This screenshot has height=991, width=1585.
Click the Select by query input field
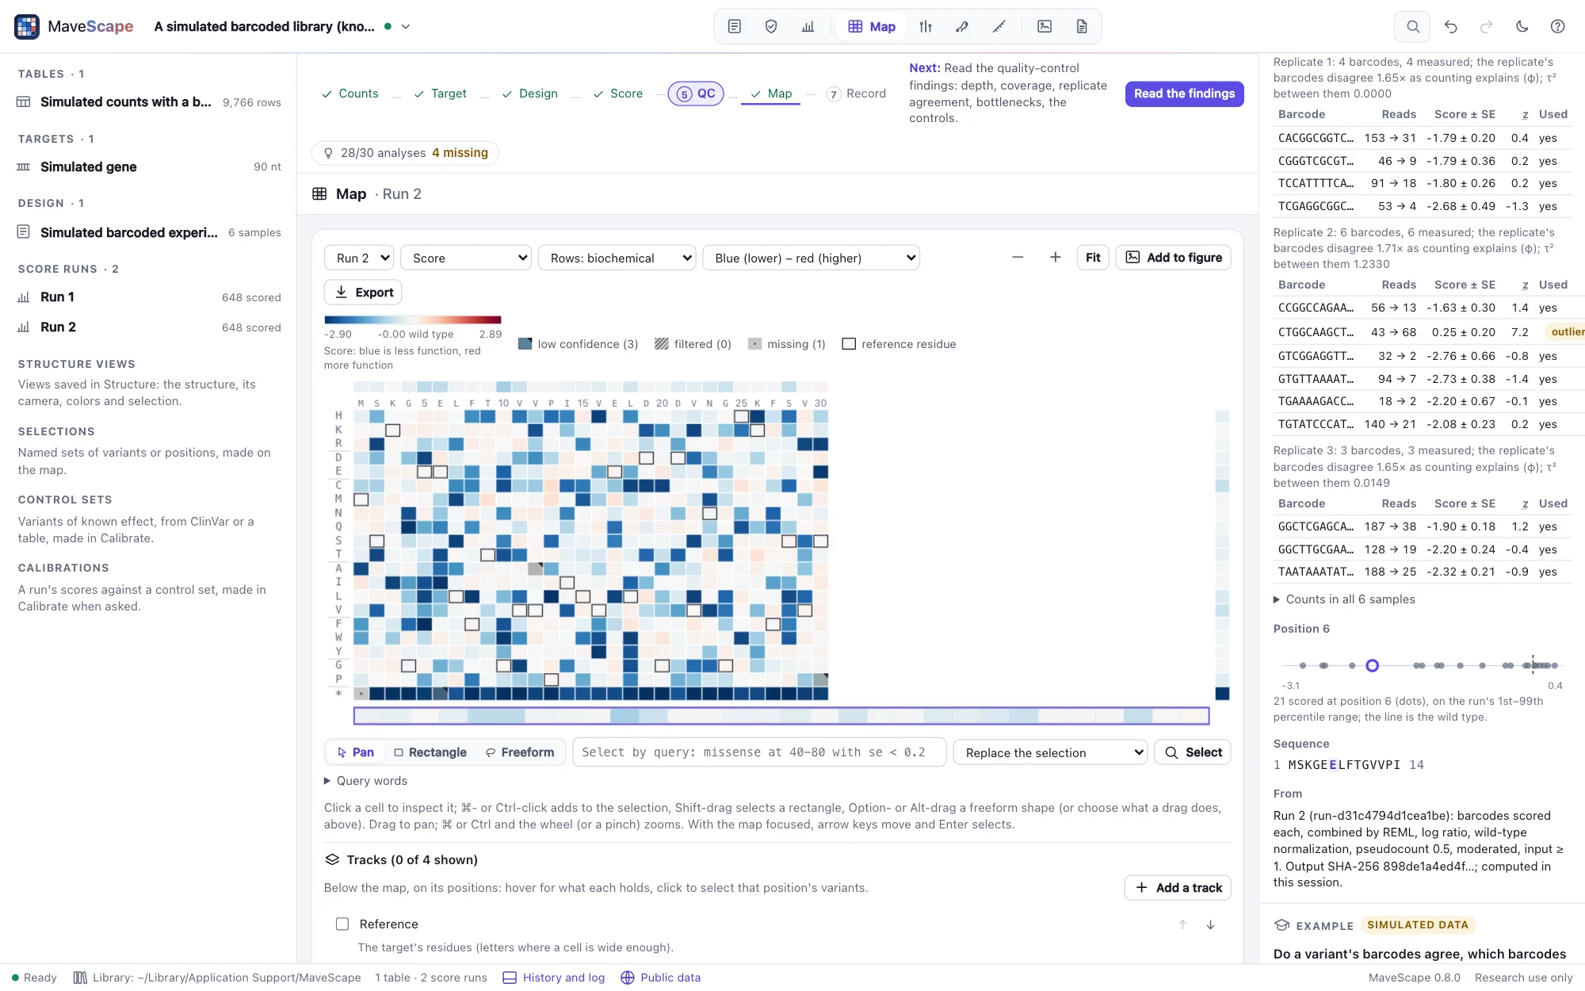(x=759, y=752)
